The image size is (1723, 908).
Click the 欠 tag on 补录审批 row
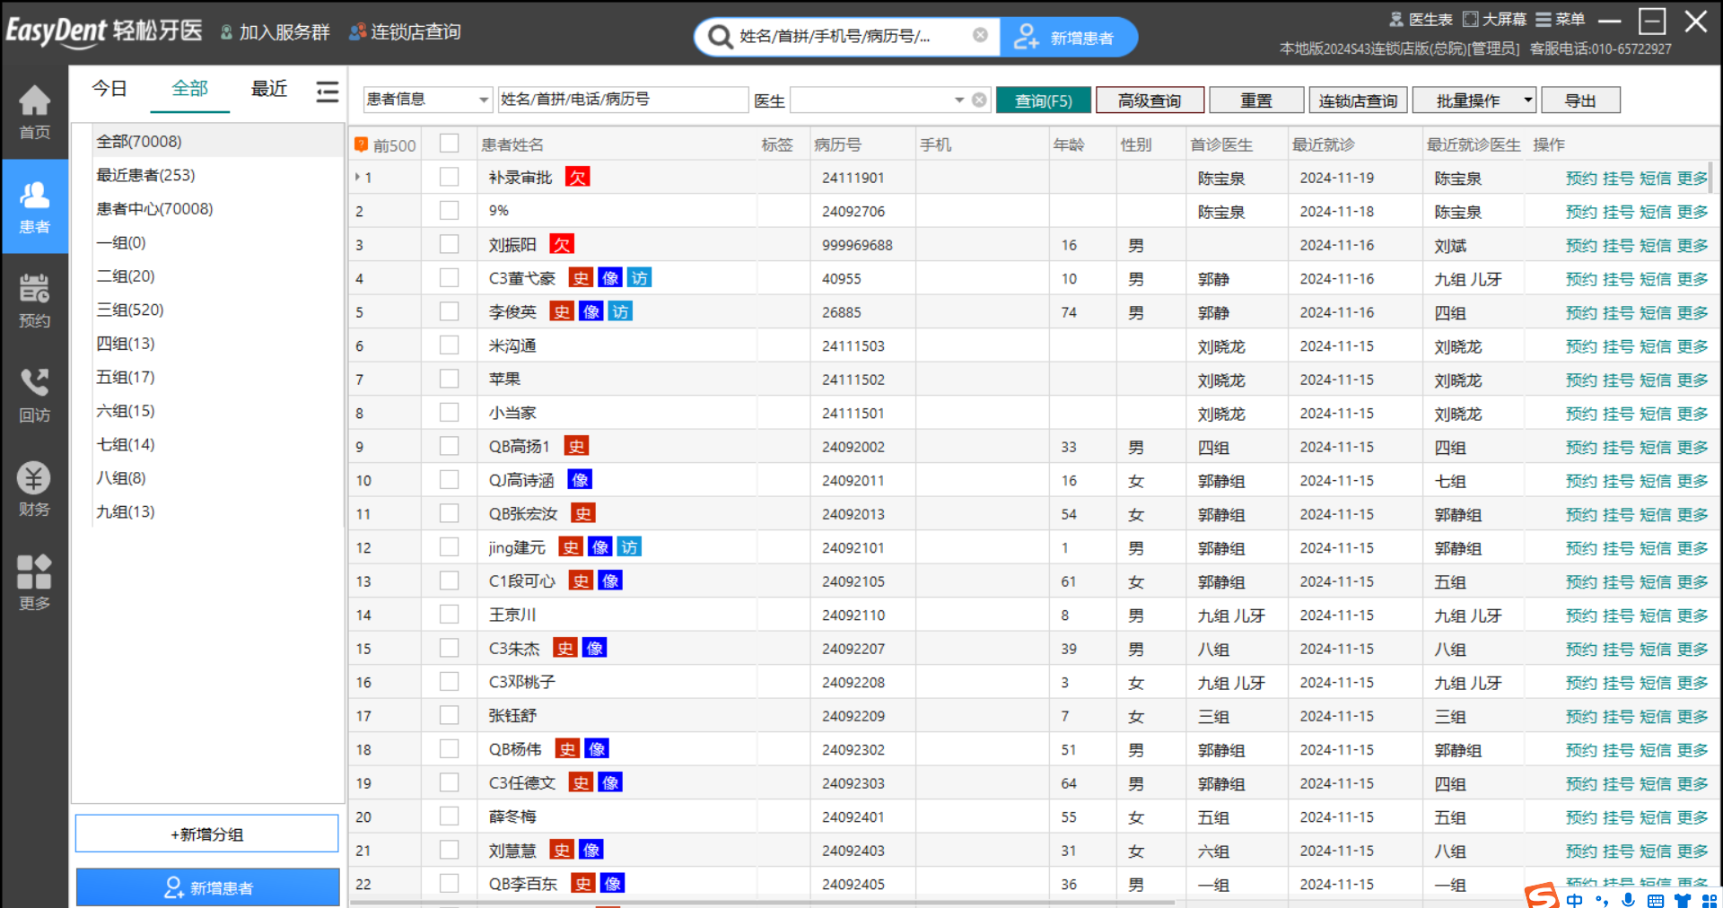pyautogui.click(x=577, y=177)
